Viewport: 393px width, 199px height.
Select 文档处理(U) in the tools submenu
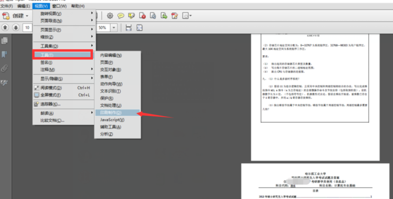click(117, 105)
